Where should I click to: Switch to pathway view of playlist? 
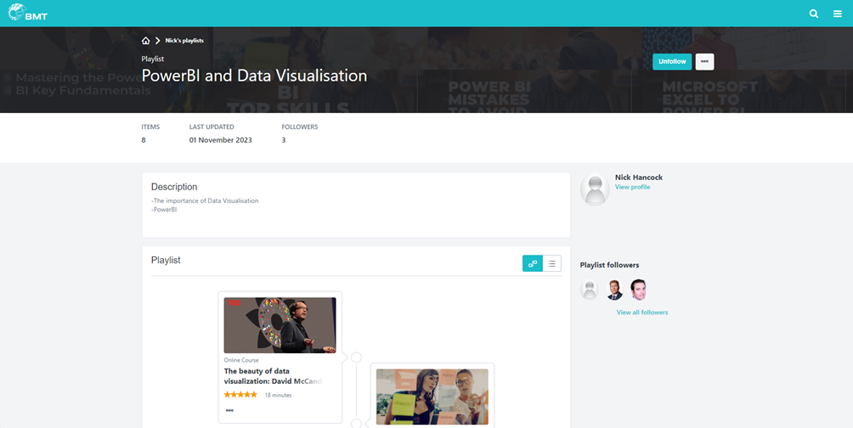click(x=533, y=264)
